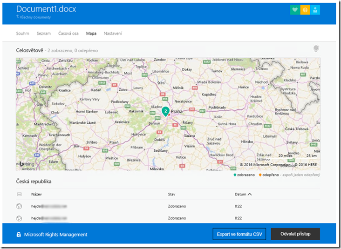The image size is (341, 249).
Task: Click the globe icon above the map
Action: [316, 48]
